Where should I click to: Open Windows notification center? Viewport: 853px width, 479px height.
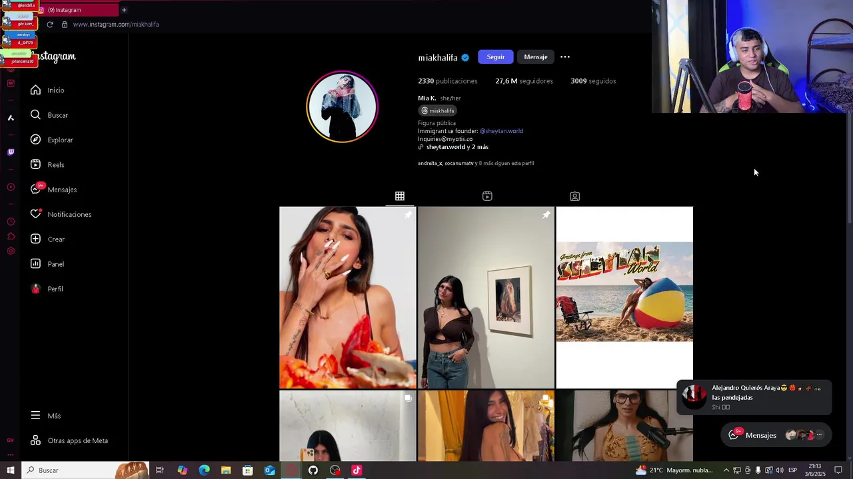point(838,470)
